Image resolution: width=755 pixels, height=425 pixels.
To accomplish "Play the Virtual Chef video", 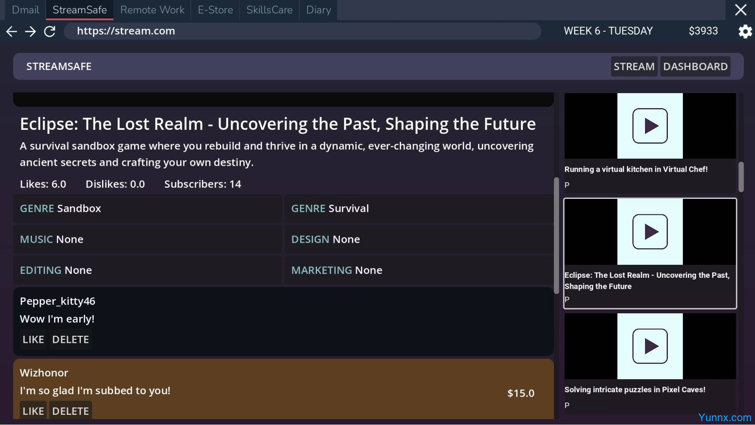I will [649, 126].
